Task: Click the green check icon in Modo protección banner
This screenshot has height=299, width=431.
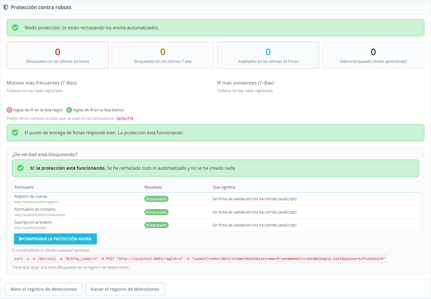Action: click(x=15, y=28)
